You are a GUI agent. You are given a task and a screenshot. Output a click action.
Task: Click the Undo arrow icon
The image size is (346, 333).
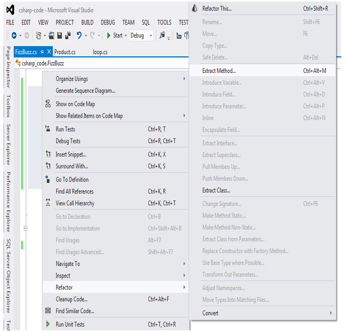point(79,35)
